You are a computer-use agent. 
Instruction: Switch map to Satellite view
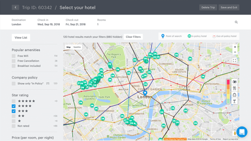tap(77, 47)
